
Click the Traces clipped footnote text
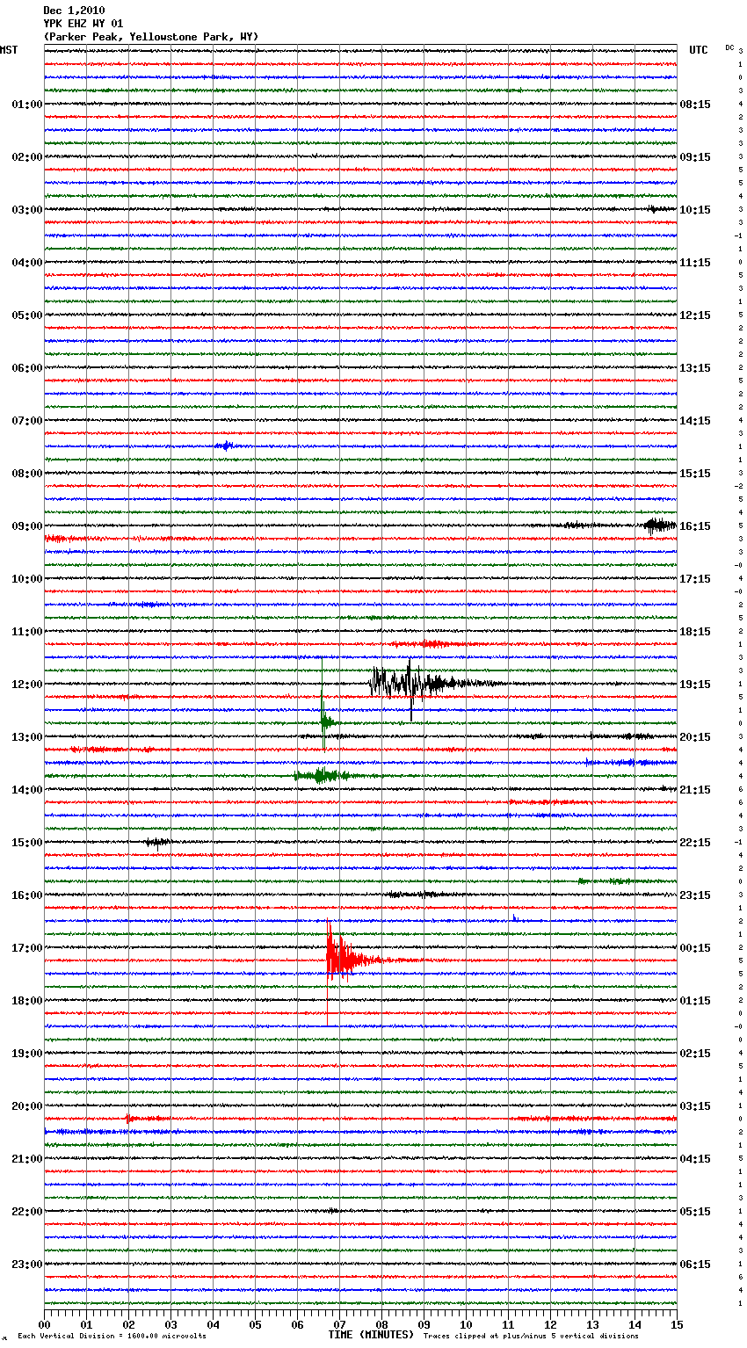531,1336
